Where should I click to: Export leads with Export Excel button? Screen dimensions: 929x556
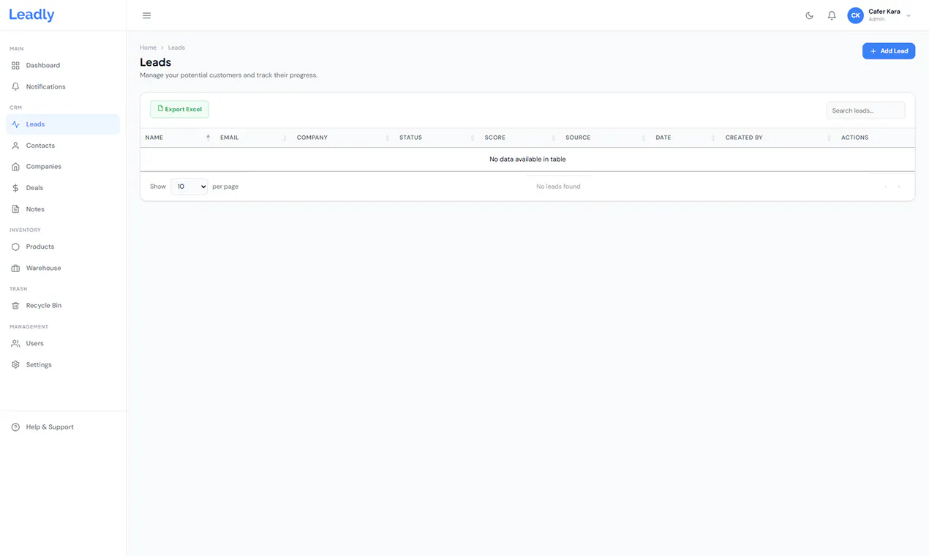(x=179, y=109)
